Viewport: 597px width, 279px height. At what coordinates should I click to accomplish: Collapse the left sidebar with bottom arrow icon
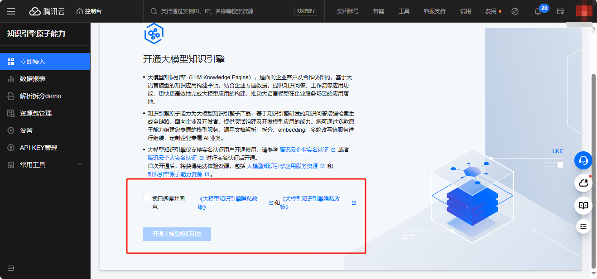click(x=11, y=268)
